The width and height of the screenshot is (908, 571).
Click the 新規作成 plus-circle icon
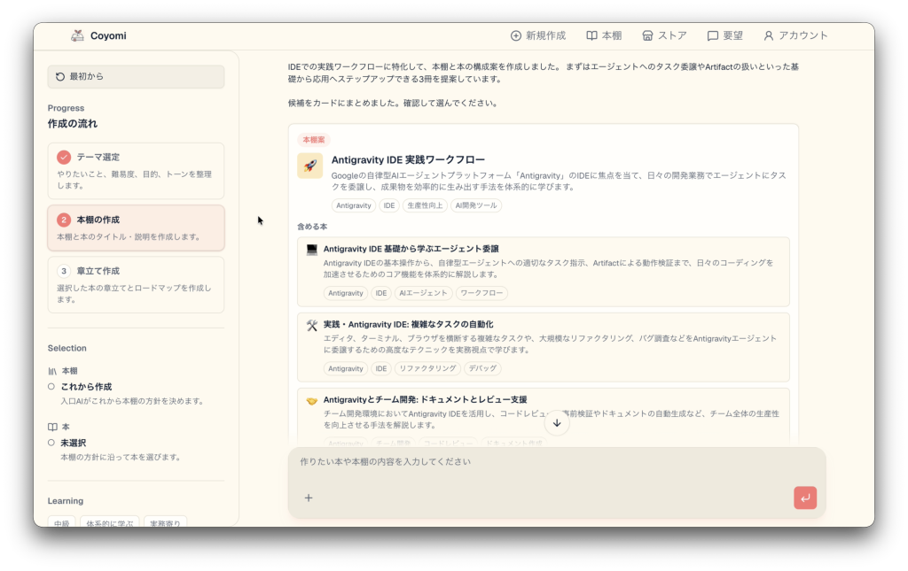point(516,35)
